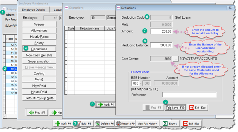Click the red Exit : Esc button in Deductions
The width and height of the screenshot is (238, 132).
pyautogui.click(x=197, y=108)
